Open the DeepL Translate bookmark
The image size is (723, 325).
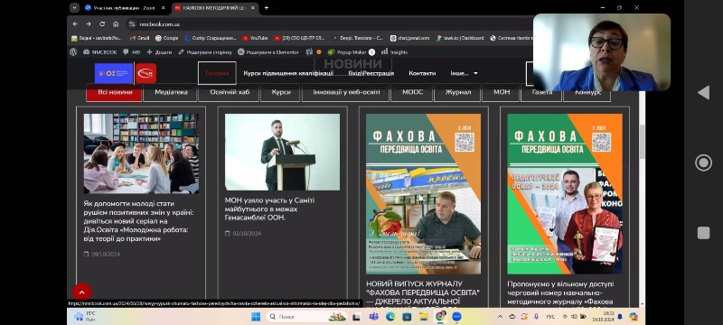[358, 38]
